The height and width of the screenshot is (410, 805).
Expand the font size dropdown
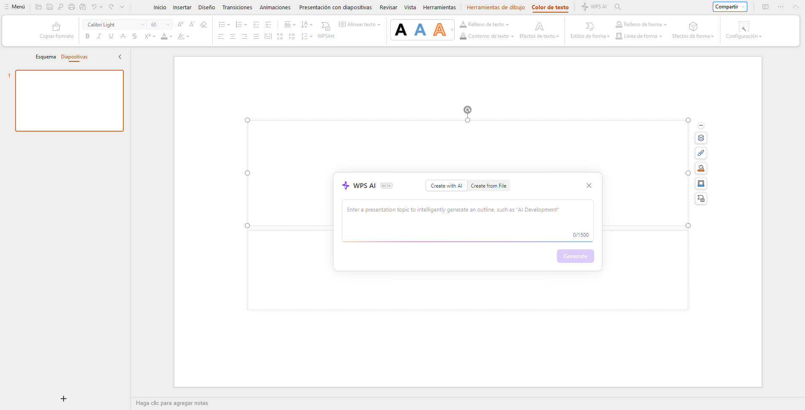(168, 24)
